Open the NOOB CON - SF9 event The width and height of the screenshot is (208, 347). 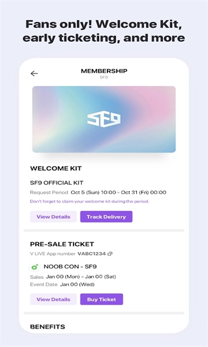tap(70, 267)
